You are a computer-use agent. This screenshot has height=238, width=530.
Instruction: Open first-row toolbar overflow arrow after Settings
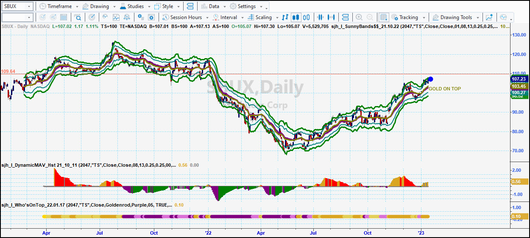[x=267, y=8]
